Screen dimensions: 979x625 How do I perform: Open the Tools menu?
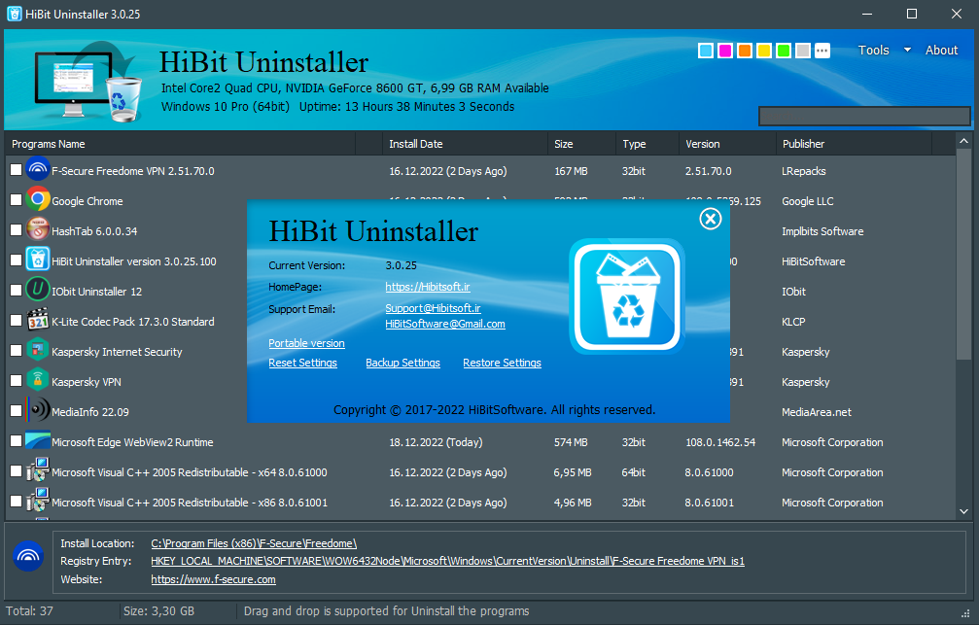point(873,50)
